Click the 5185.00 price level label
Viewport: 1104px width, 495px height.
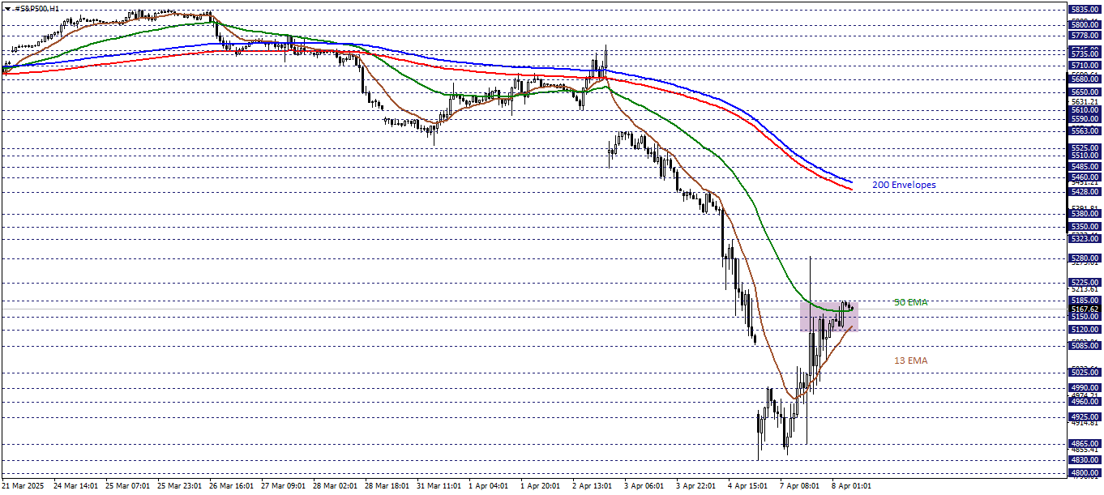point(1085,301)
